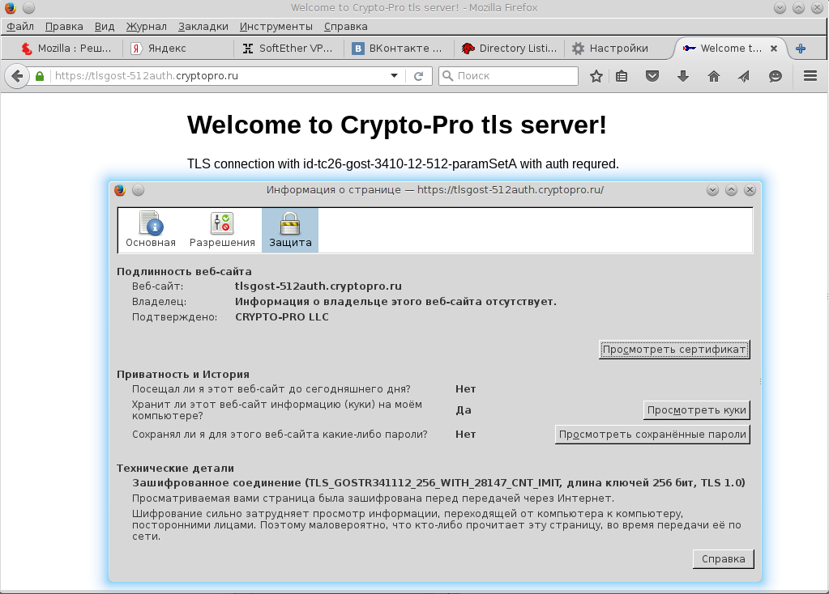Focus the URL address field
This screenshot has width=829, height=594.
(220, 76)
